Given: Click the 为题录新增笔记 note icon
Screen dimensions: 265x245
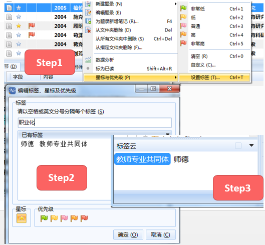Looking at the screenshot, I should click(88, 21).
